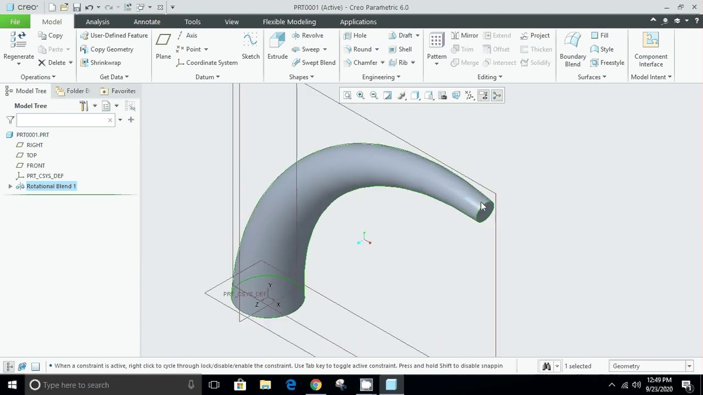This screenshot has height=395, width=703.
Task: Click the Delete button
Action: point(52,63)
